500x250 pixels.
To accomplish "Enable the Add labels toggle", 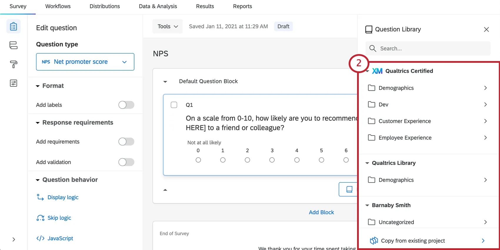I will (x=126, y=105).
